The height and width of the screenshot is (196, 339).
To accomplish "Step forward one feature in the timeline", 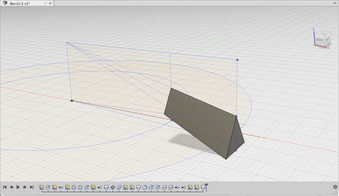I will tap(25, 187).
